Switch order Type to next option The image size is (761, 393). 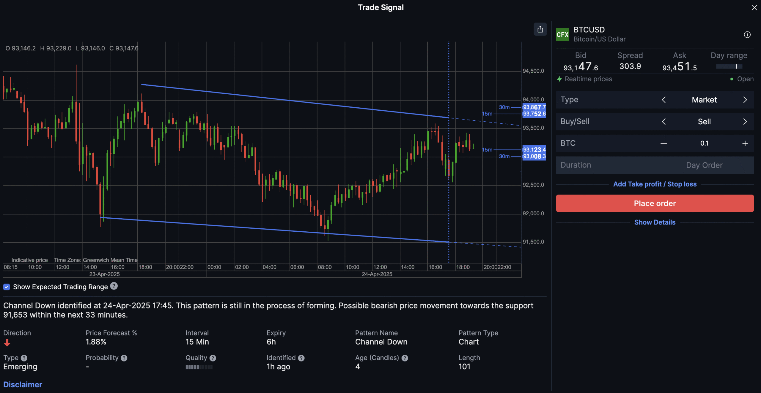(x=745, y=100)
